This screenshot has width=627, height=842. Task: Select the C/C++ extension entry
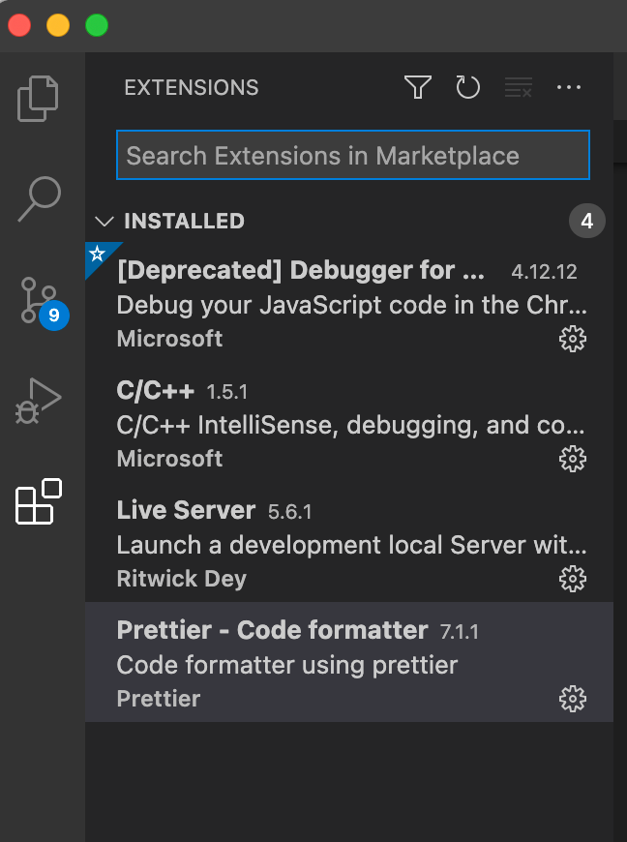pyautogui.click(x=349, y=423)
